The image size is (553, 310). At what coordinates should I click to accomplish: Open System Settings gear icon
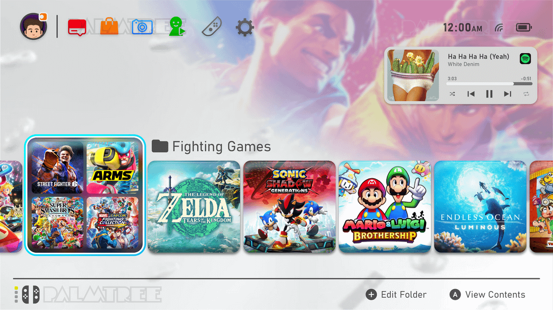pos(245,28)
